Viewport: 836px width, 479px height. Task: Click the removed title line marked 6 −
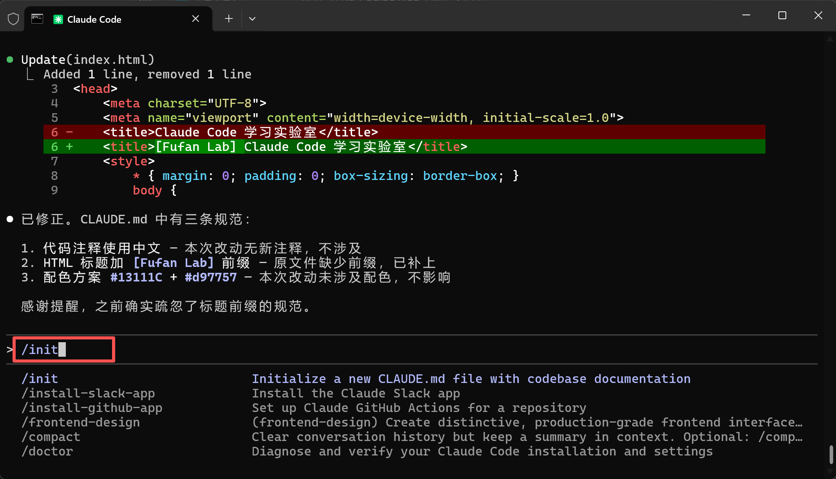pyautogui.click(x=404, y=132)
